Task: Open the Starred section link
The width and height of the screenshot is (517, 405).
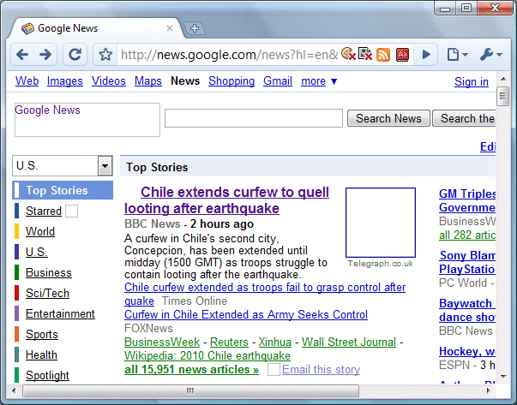Action: click(44, 211)
